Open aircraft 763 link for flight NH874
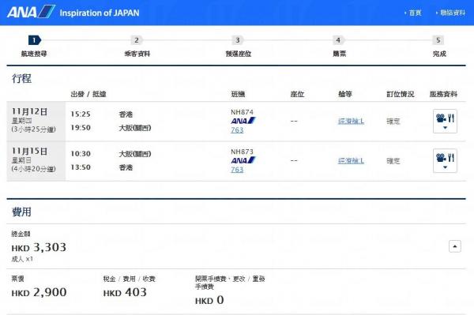This screenshot has width=474, height=315. pyautogui.click(x=237, y=130)
